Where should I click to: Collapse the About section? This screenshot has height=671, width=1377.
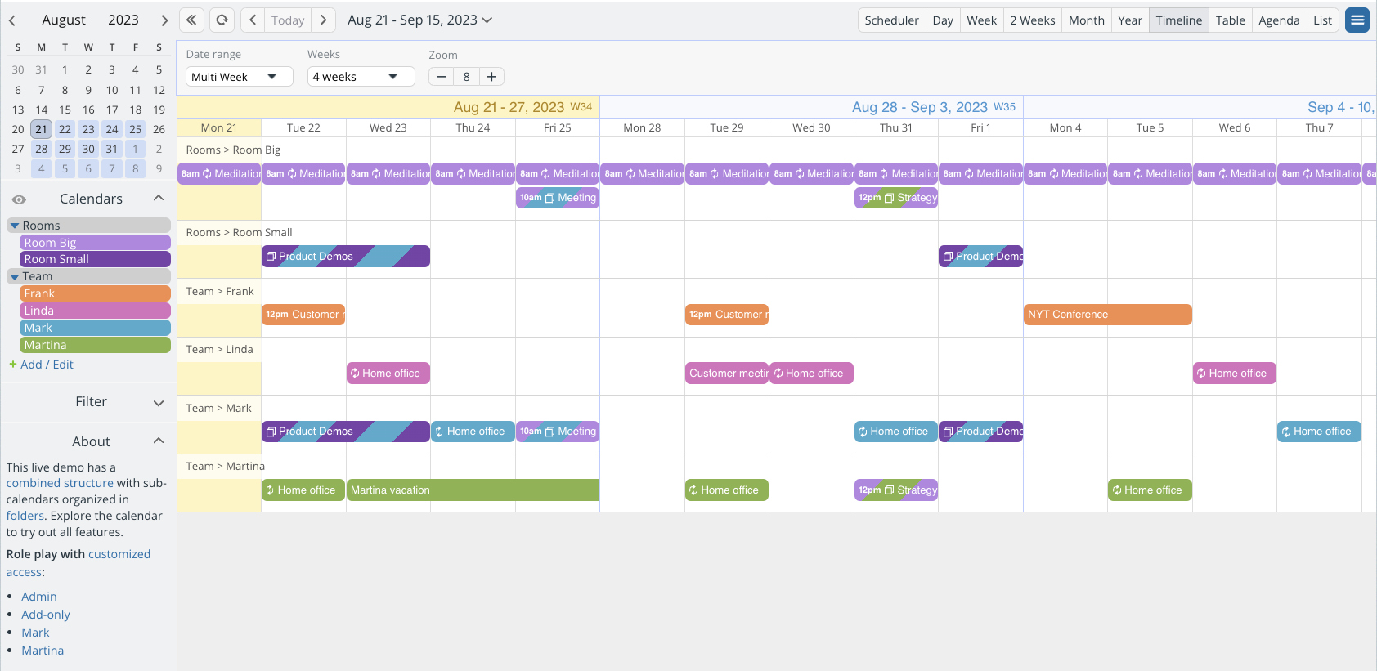(159, 441)
